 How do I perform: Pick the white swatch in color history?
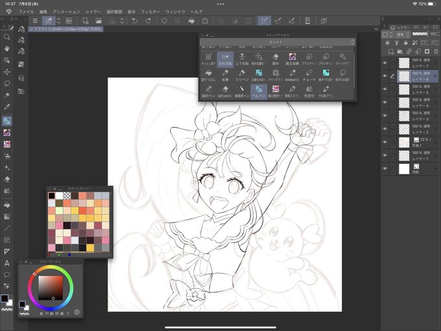click(x=60, y=195)
